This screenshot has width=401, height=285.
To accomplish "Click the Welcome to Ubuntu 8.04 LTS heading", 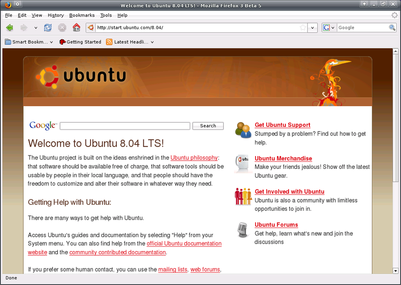I will 95,143.
